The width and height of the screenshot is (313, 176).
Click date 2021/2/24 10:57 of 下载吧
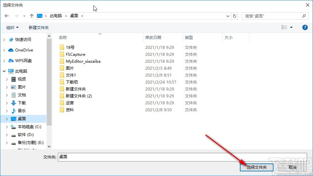coord(160,82)
